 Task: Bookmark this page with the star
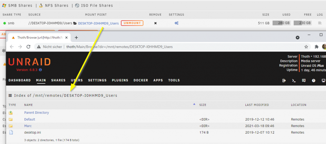tap(306, 47)
